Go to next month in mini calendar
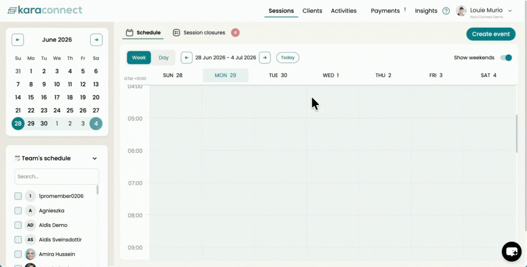527x267 pixels. tap(96, 40)
